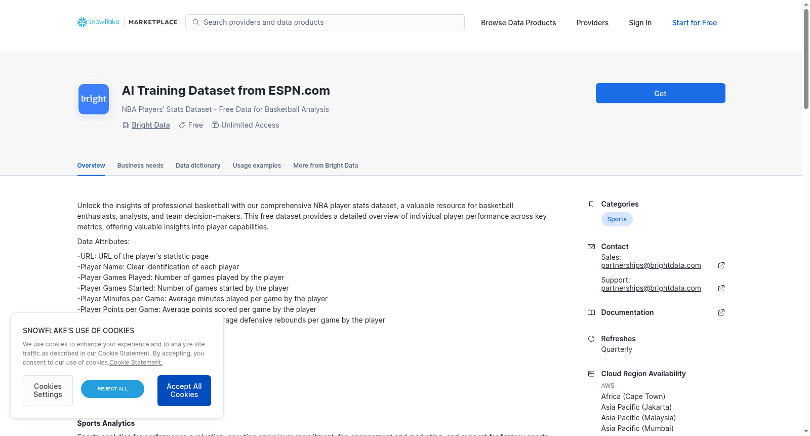Select the Sports category tag

click(x=617, y=219)
